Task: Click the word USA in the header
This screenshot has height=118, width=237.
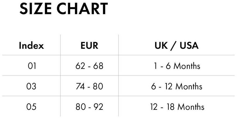Action: tap(189, 46)
